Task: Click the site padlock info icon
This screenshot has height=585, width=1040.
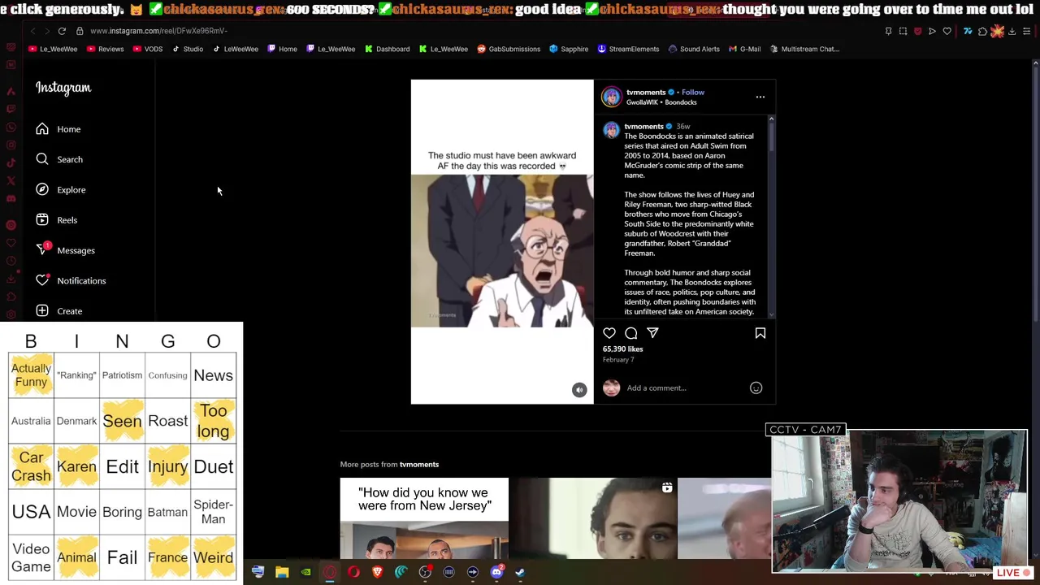Action: [80, 31]
